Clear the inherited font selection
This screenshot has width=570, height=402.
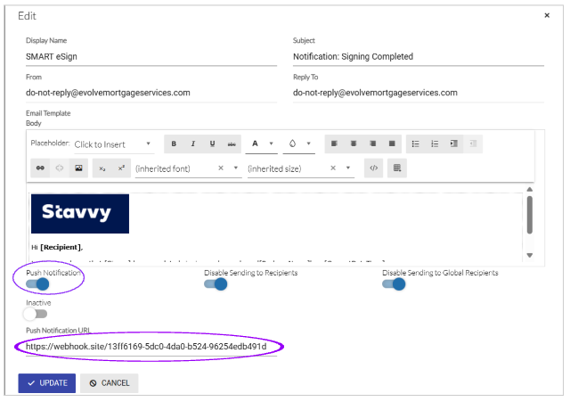(x=221, y=168)
